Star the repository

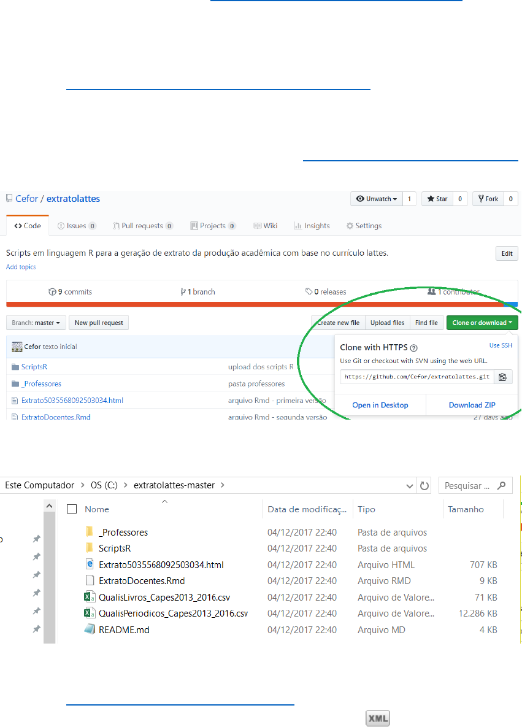click(x=437, y=199)
